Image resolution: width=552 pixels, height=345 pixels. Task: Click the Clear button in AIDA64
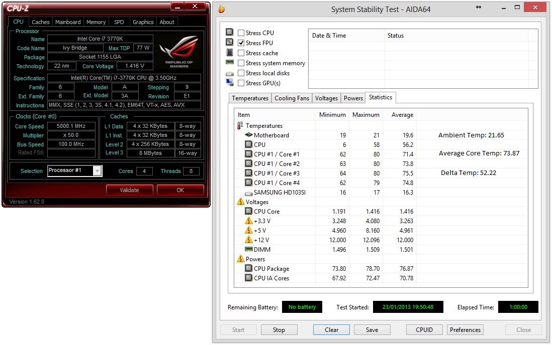[x=331, y=329]
